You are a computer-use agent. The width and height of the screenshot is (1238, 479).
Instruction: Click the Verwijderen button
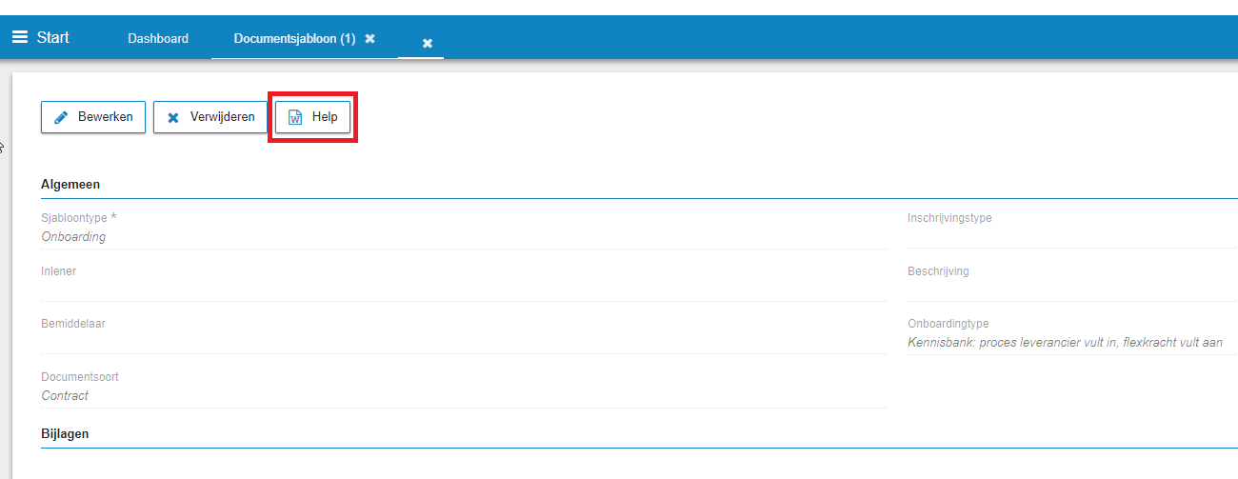210,117
